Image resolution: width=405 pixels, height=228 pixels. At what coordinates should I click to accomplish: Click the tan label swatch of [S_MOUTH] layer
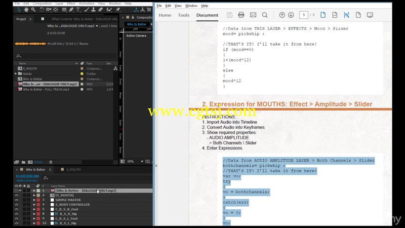[x=38, y=195]
